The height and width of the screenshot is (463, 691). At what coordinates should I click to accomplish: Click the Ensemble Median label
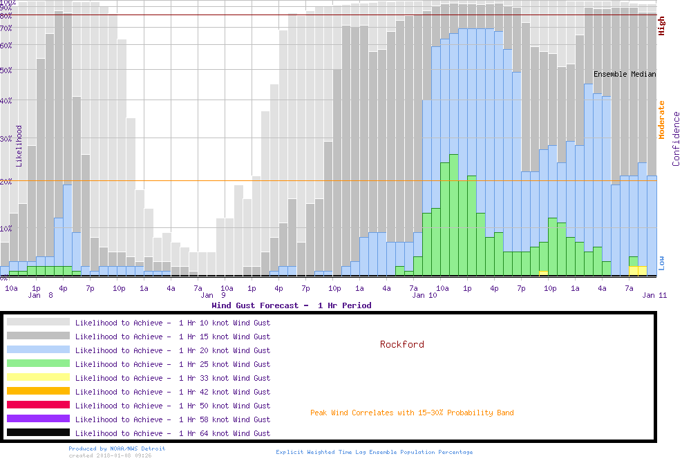click(625, 74)
